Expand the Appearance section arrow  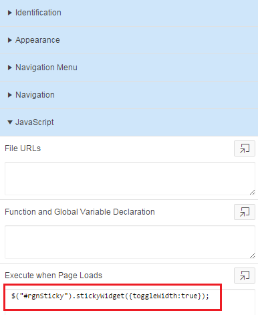9,40
